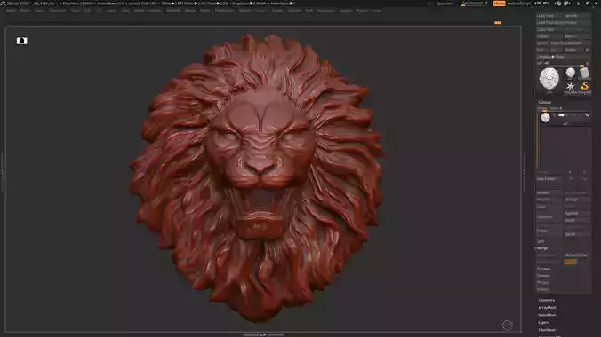This screenshot has width=601, height=337.
Task: Click the Del All button
Action: (x=577, y=234)
